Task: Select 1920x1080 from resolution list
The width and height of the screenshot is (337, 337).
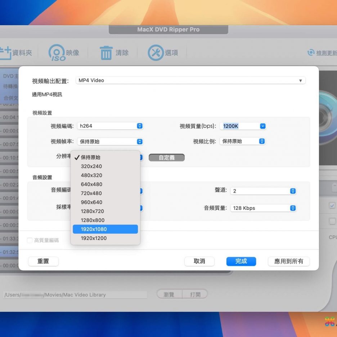Action: 105,229
